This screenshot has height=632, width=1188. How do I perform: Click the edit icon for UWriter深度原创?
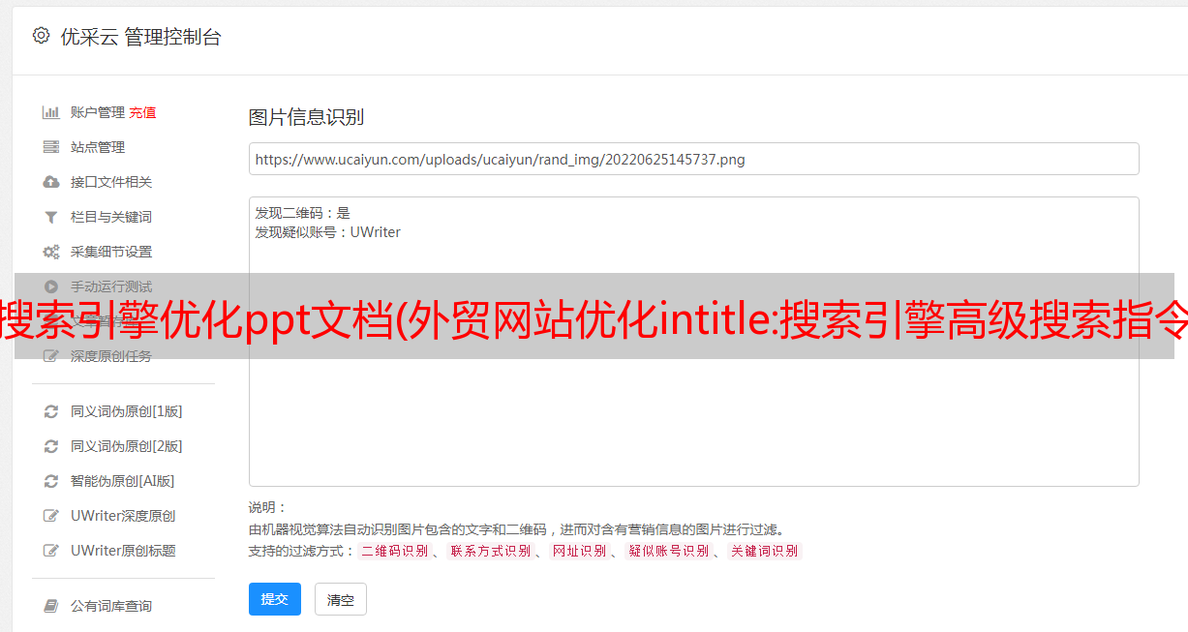[x=51, y=516]
